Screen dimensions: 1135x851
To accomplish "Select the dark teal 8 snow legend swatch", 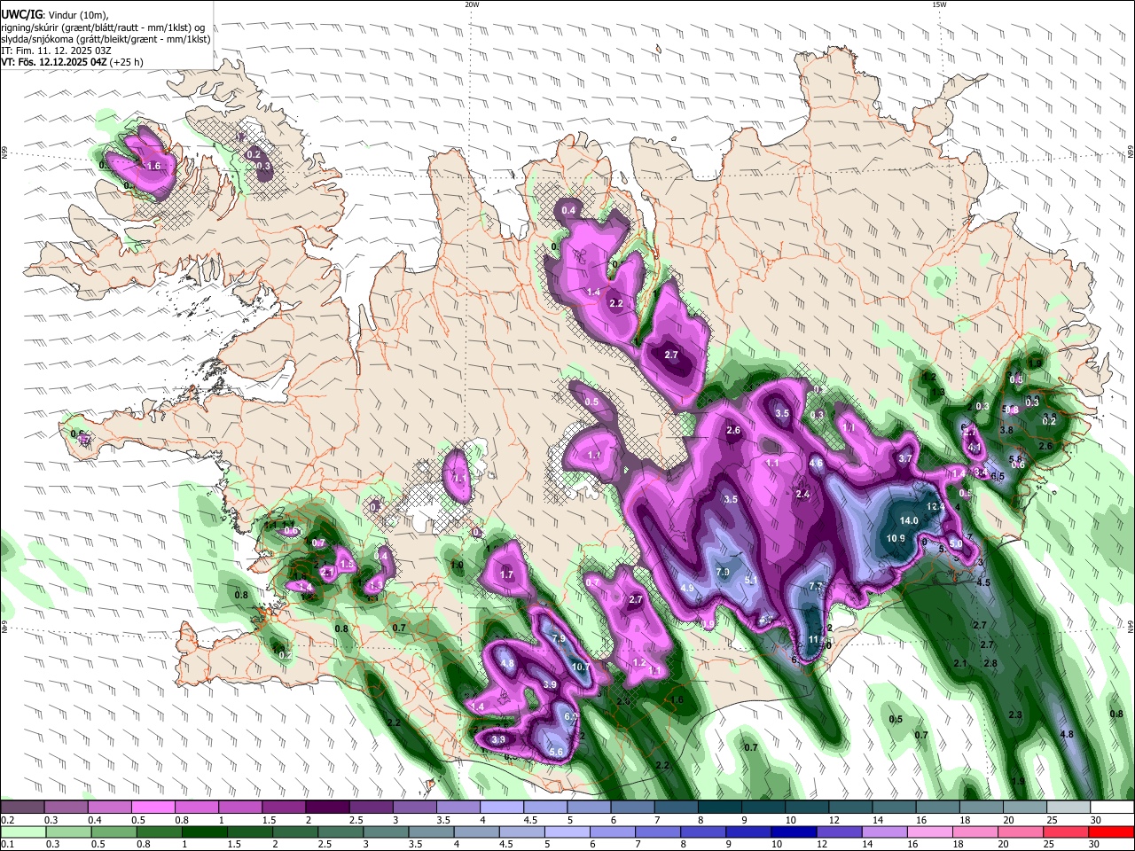I will click(718, 808).
